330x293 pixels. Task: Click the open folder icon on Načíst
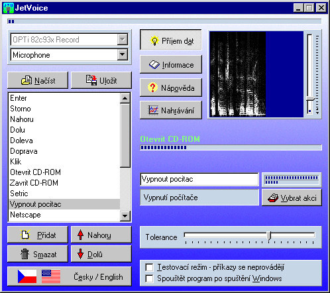tap(27, 80)
